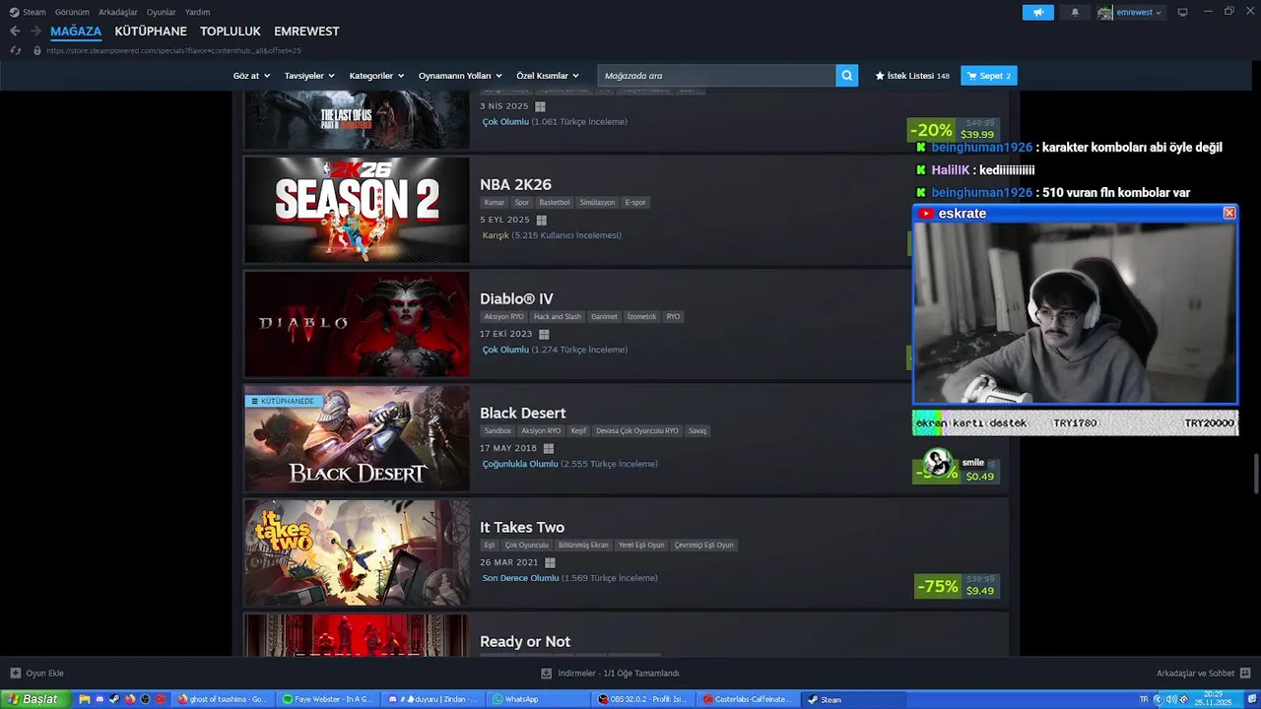Click the Windows platform icon for Black Desert
1261x709 pixels.
click(549, 448)
